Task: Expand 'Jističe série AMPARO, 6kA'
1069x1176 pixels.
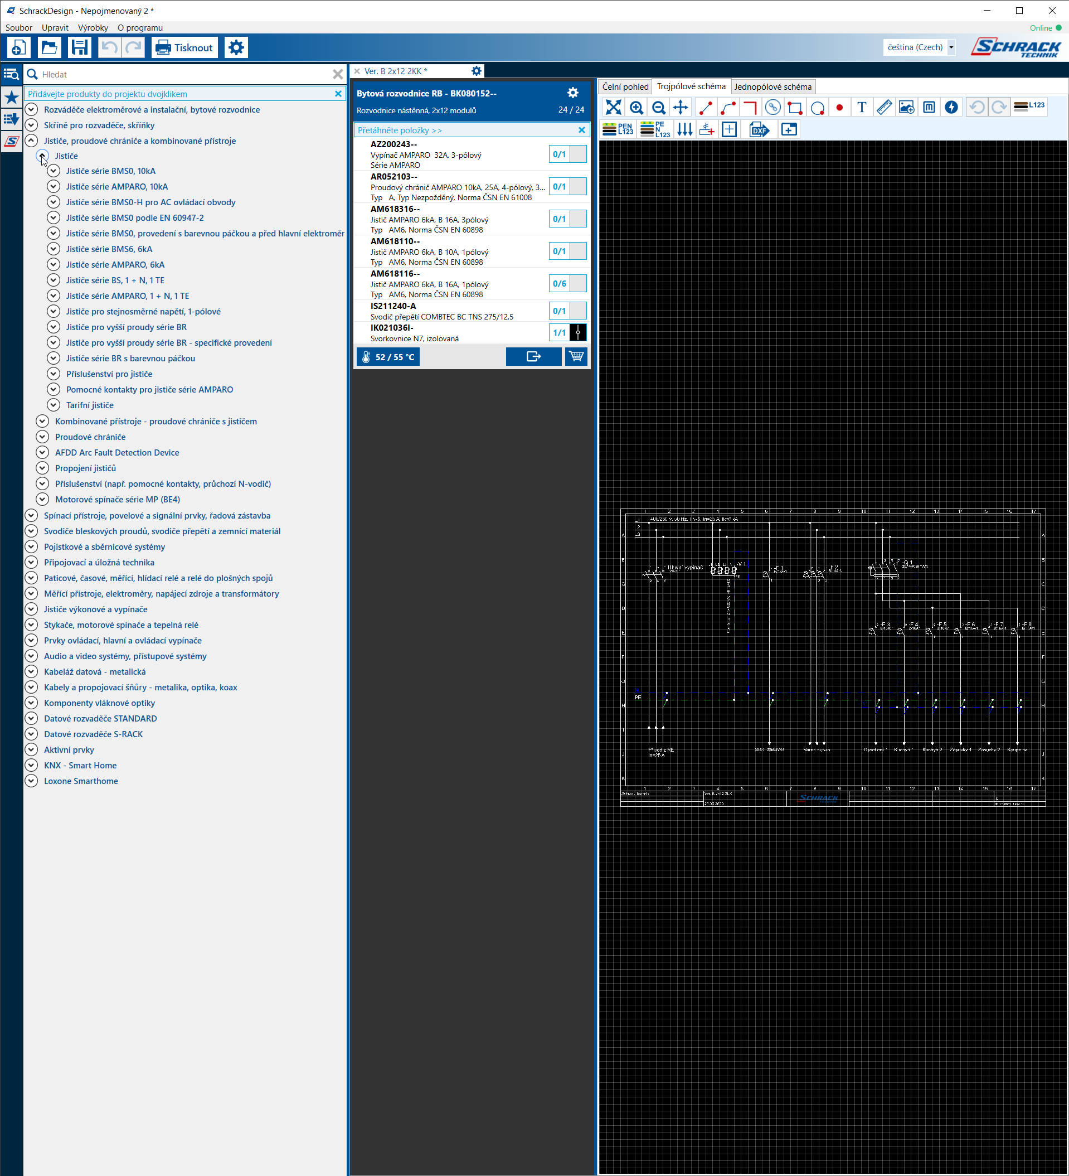Action: 53,265
